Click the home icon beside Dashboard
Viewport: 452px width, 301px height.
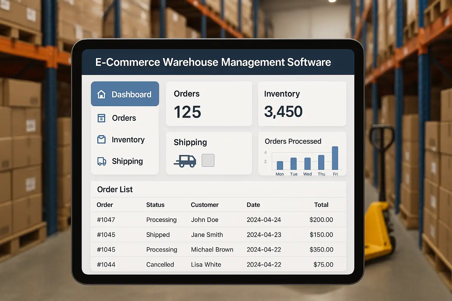[x=101, y=94]
